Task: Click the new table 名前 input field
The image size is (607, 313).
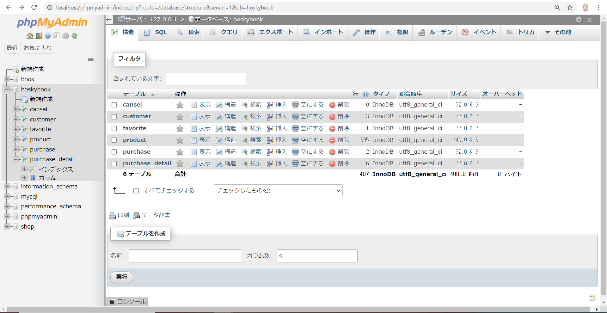Action: pos(185,256)
